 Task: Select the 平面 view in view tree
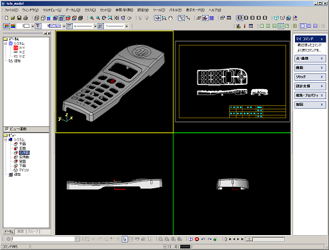20,144
